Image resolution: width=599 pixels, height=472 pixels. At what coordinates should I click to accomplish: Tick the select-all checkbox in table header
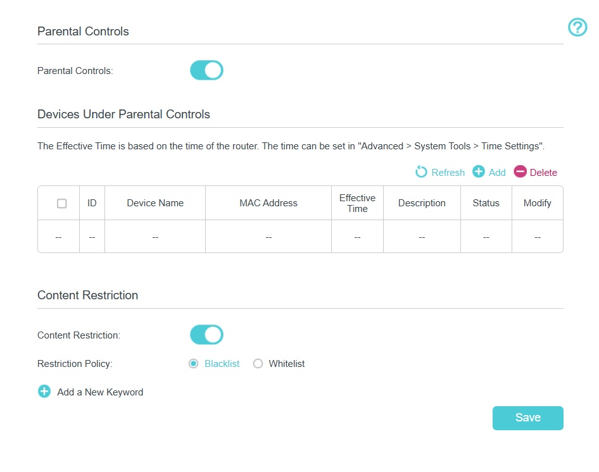coord(61,203)
